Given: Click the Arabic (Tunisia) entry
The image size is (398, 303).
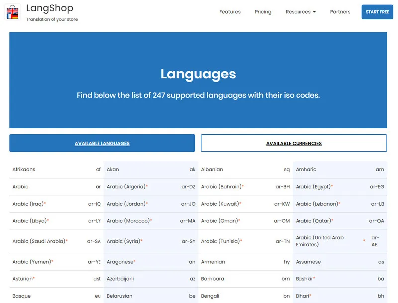Looking at the screenshot, I should (x=245, y=241).
